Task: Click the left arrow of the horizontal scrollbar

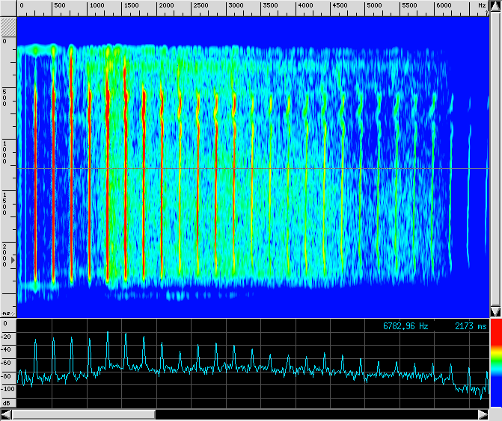Action: click(6, 414)
